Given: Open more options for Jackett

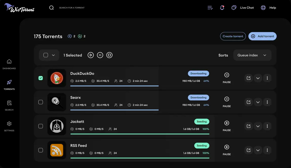Looking at the screenshot, I should click(x=267, y=126).
